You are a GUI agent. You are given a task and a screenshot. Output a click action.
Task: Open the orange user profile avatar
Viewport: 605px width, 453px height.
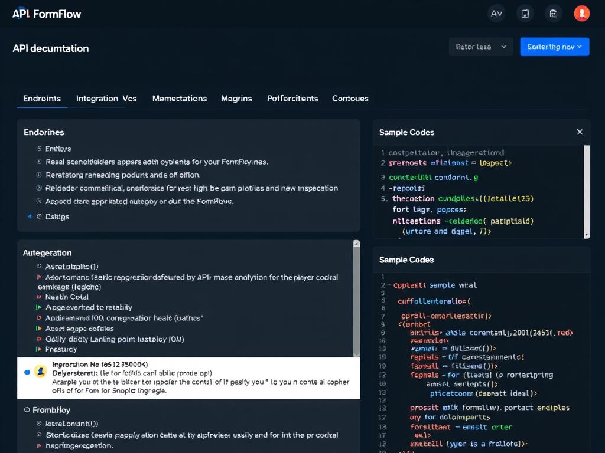(x=582, y=14)
